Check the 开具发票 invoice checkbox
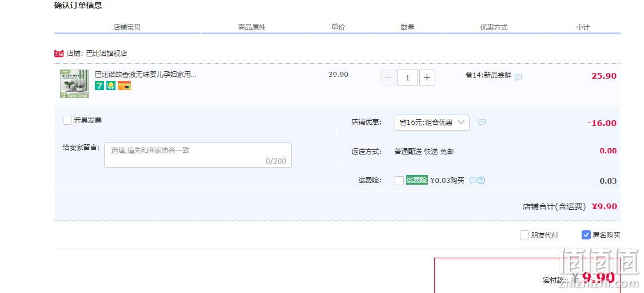The width and height of the screenshot is (644, 293). [x=67, y=120]
